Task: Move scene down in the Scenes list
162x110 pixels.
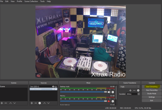Action: pyautogui.click(x=15, y=103)
